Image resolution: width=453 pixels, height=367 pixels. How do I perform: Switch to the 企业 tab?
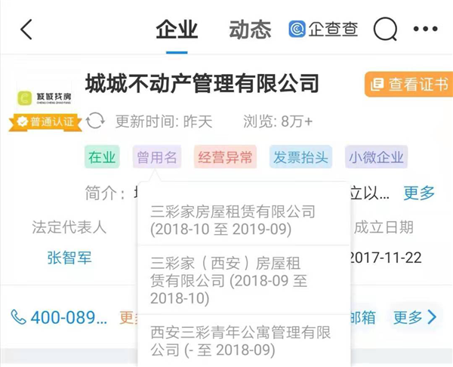(177, 29)
